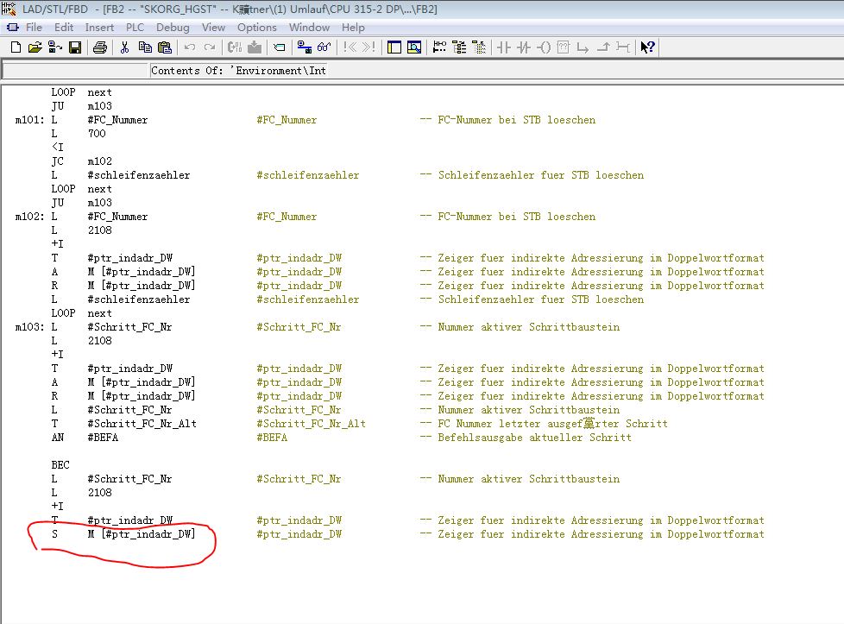Click the empty field left of Contents Of
The height and width of the screenshot is (624, 844).
coord(75,71)
